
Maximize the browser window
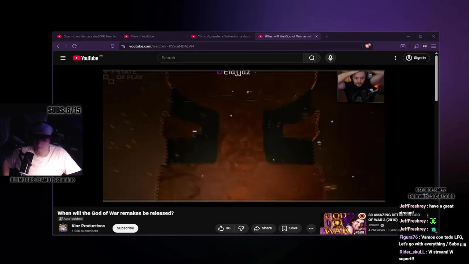421,36
